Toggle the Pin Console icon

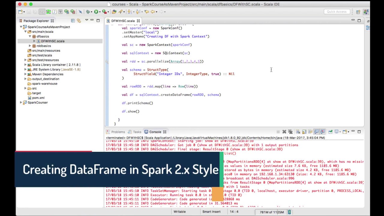point(330,132)
